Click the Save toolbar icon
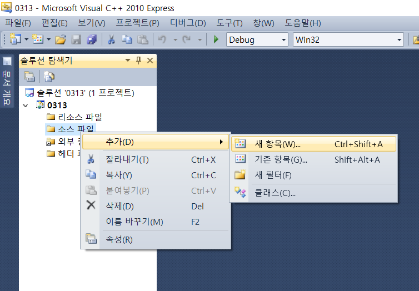 77,40
